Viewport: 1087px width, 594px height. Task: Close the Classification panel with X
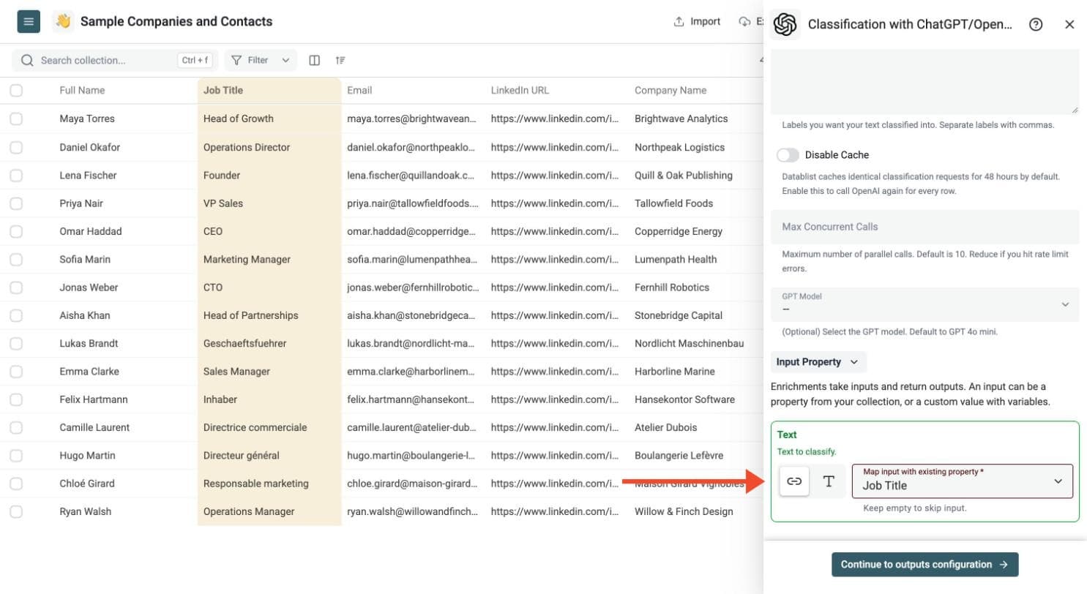pyautogui.click(x=1069, y=24)
